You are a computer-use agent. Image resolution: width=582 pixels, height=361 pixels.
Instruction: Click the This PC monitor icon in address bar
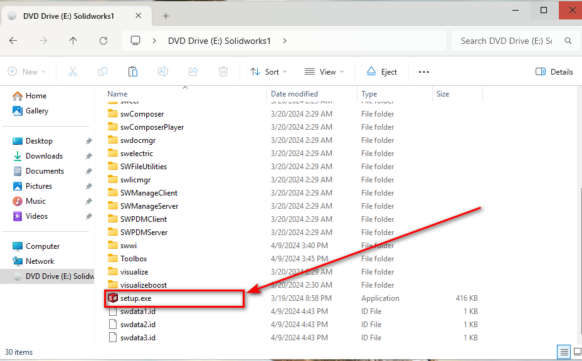coord(135,41)
